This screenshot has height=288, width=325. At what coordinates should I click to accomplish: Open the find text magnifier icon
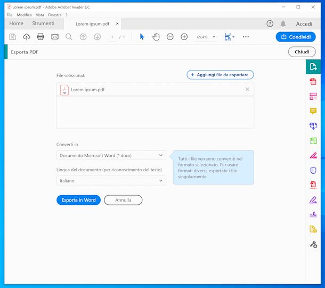pos(69,37)
